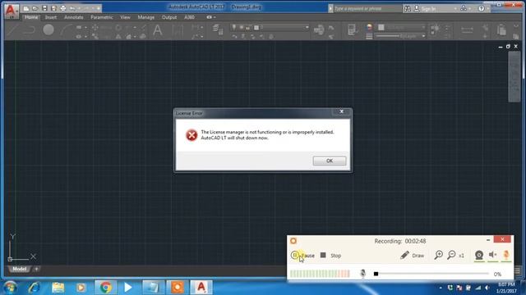Click the Match Properties icon in the ribbon

point(352,29)
